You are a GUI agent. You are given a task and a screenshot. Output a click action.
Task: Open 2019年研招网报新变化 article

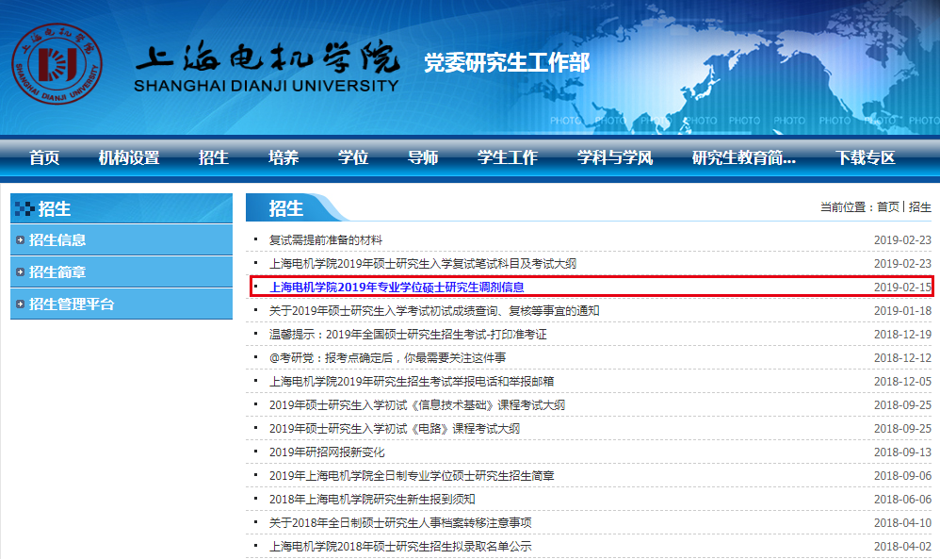[327, 452]
